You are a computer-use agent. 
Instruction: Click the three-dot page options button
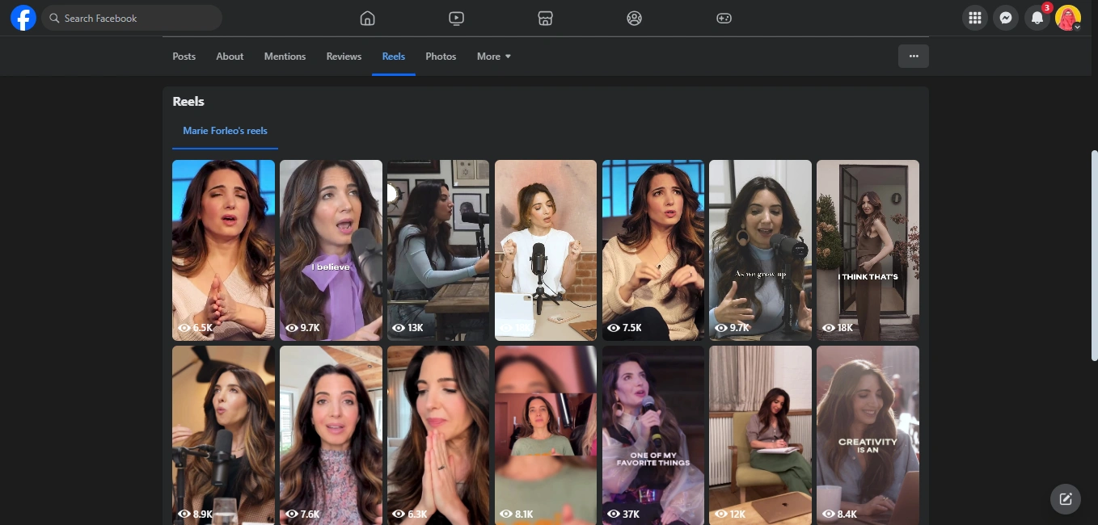click(x=914, y=57)
